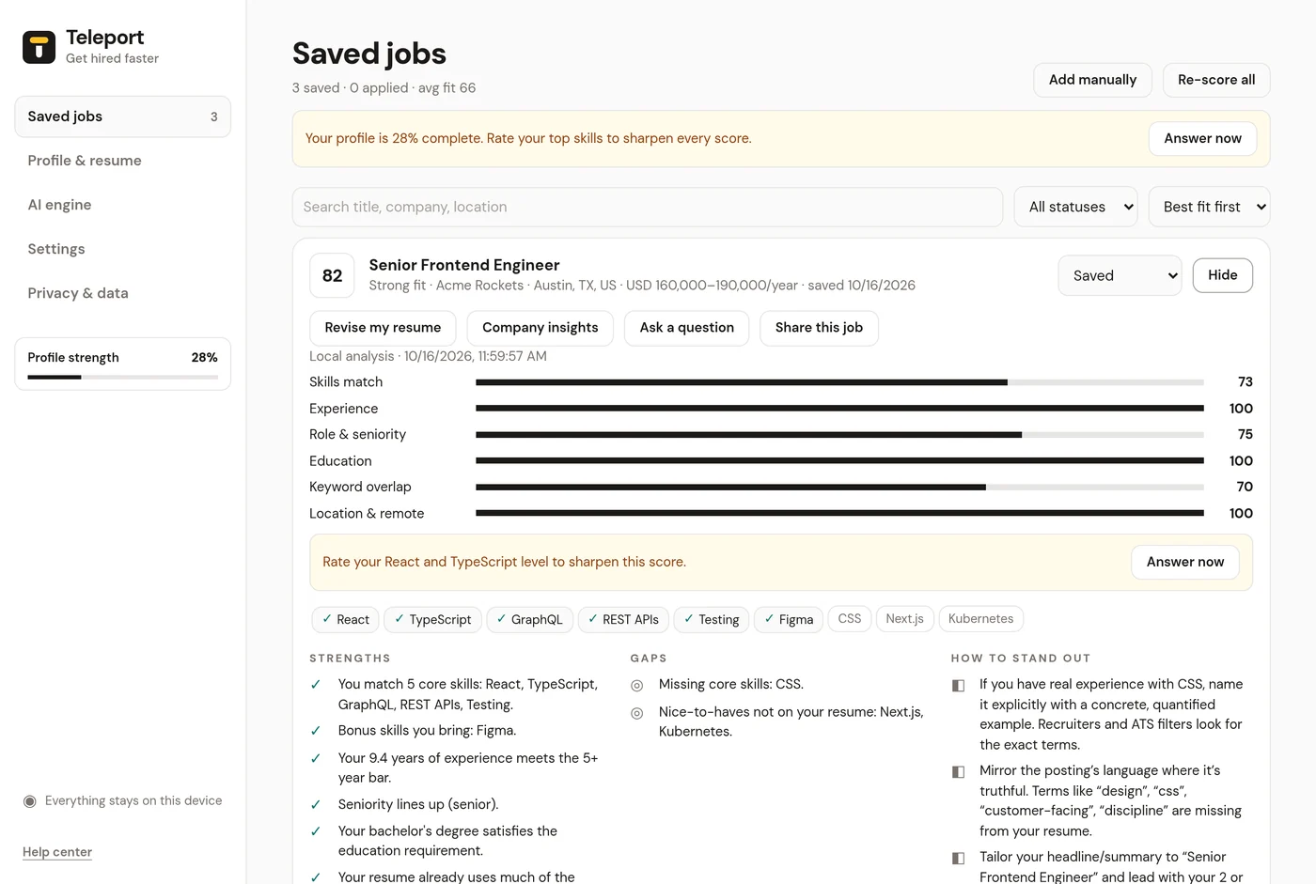The height and width of the screenshot is (884, 1316).
Task: Click Ask a question
Action: pyautogui.click(x=686, y=328)
